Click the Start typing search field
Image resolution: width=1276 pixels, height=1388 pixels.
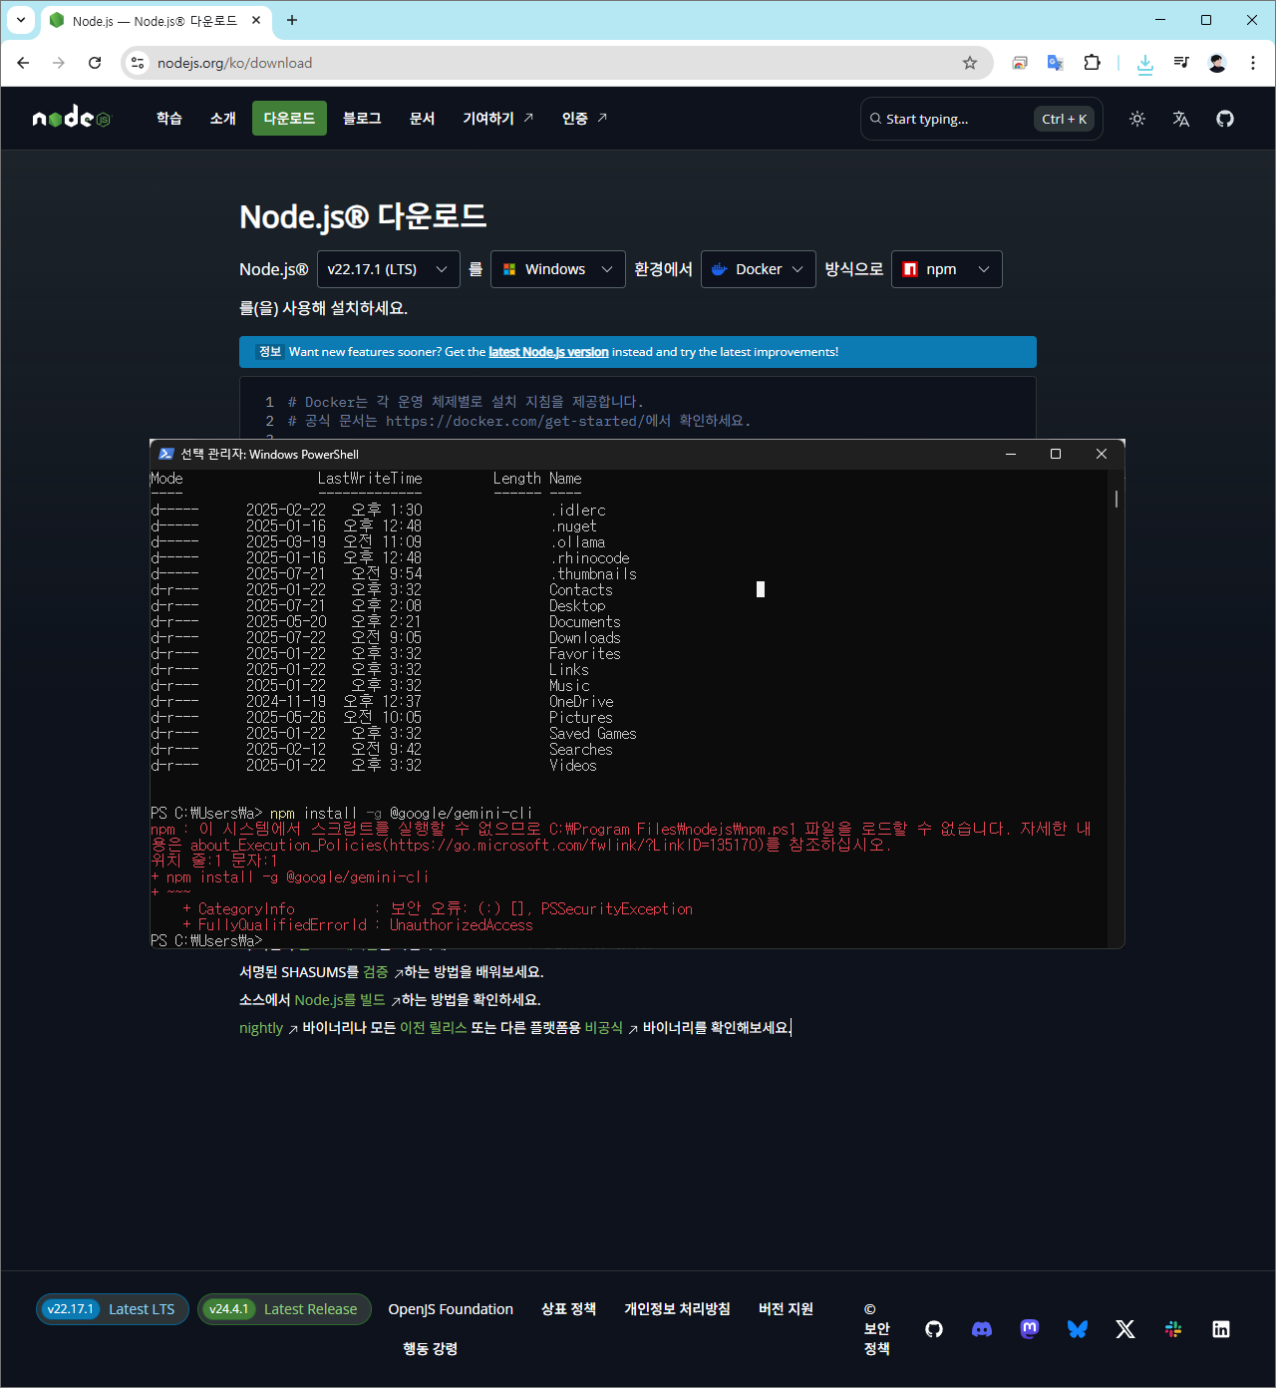pos(947,119)
